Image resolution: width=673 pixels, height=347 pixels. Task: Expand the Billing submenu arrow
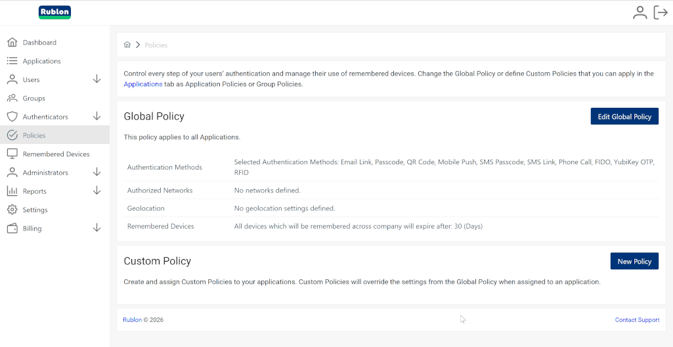(97, 228)
